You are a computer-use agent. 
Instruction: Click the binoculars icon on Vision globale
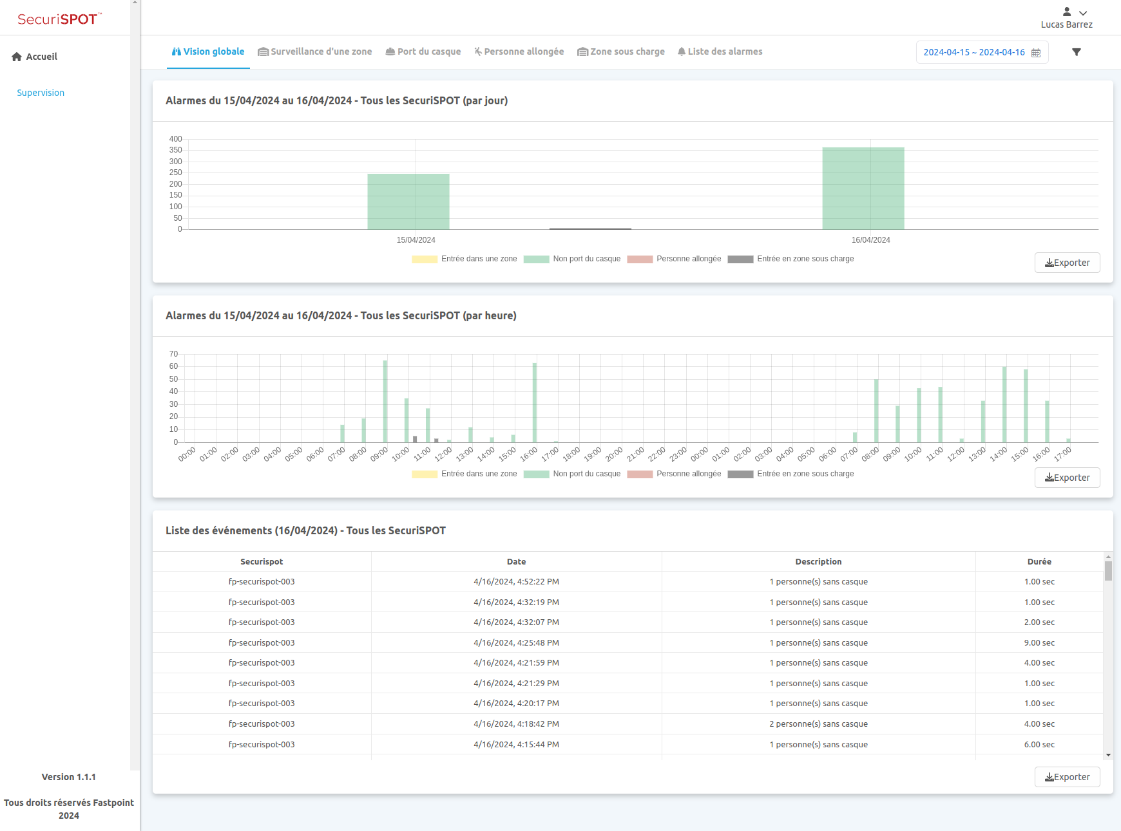176,51
